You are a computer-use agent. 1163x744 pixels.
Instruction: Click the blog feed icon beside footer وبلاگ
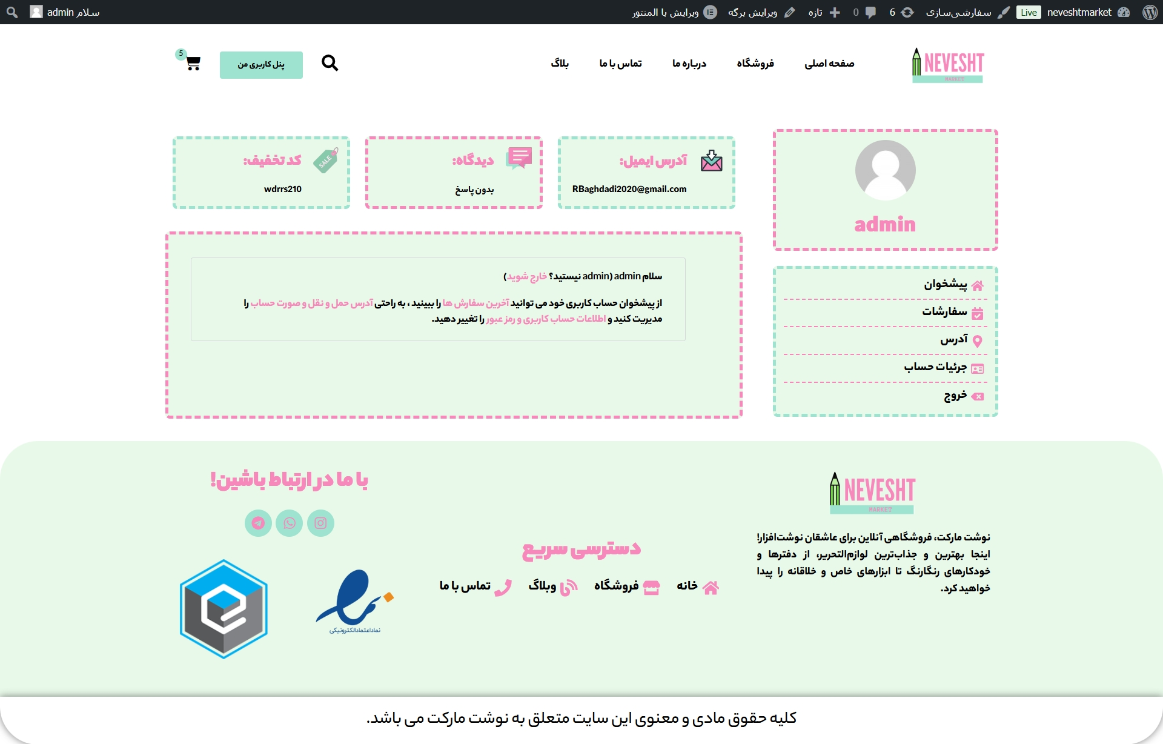point(569,588)
